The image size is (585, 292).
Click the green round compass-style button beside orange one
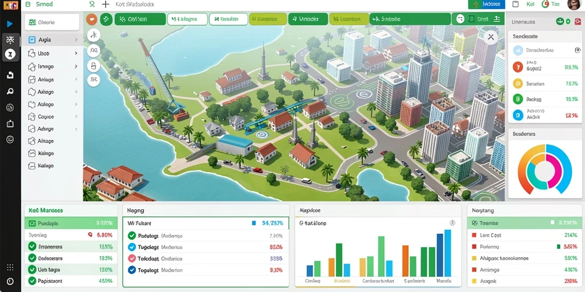click(106, 19)
